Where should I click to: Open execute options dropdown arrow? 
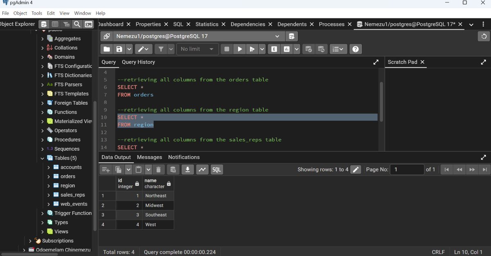262,49
